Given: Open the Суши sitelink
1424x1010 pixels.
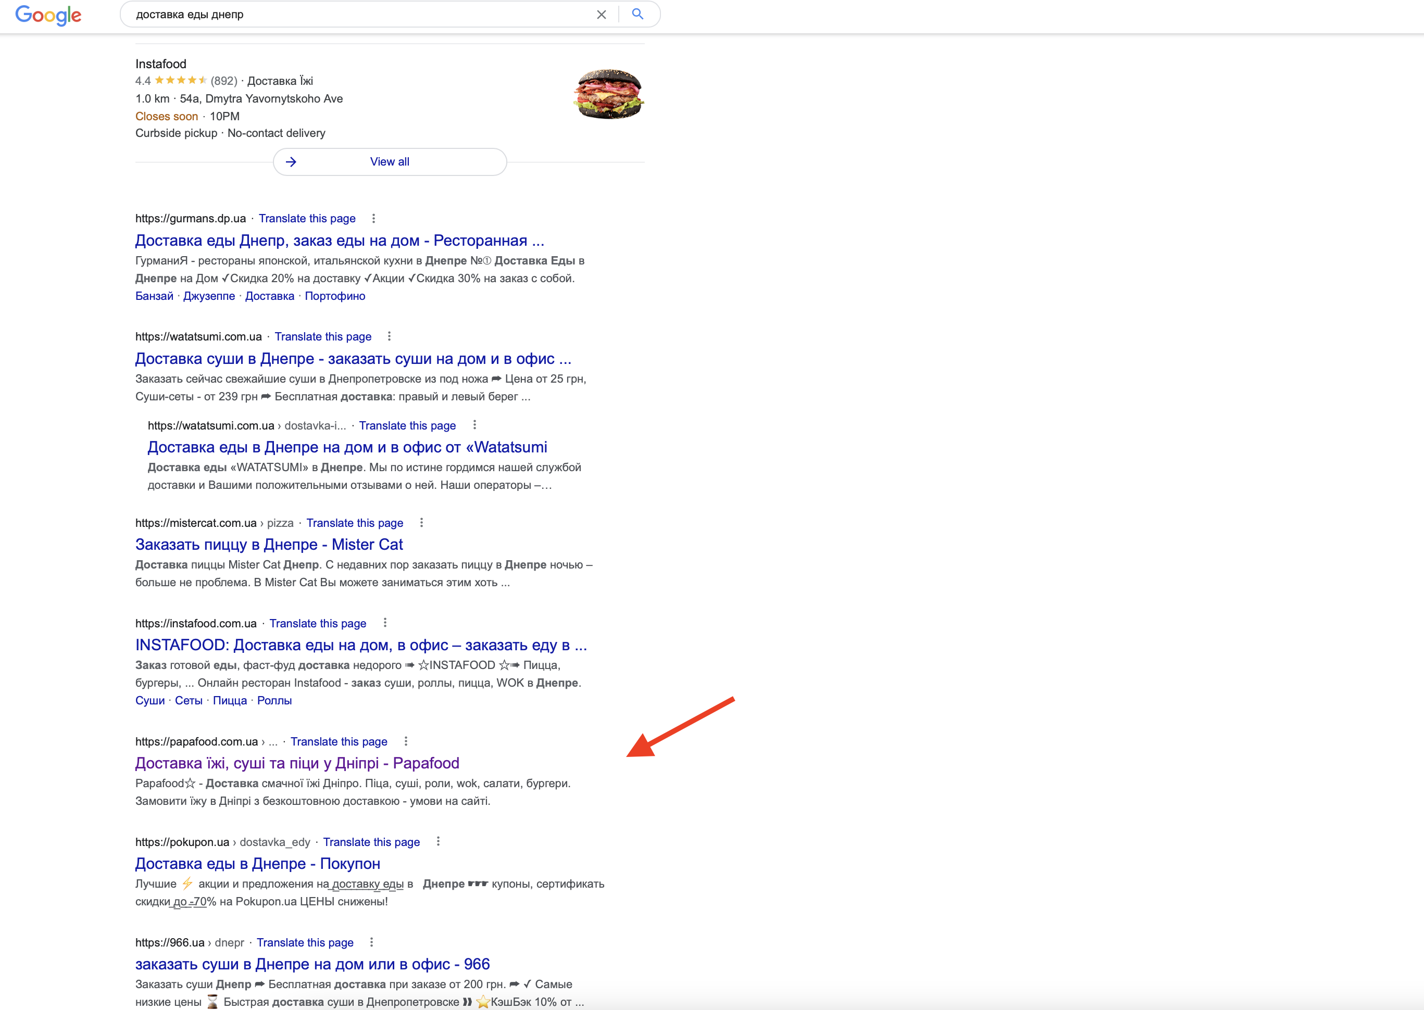Looking at the screenshot, I should pyautogui.click(x=150, y=700).
